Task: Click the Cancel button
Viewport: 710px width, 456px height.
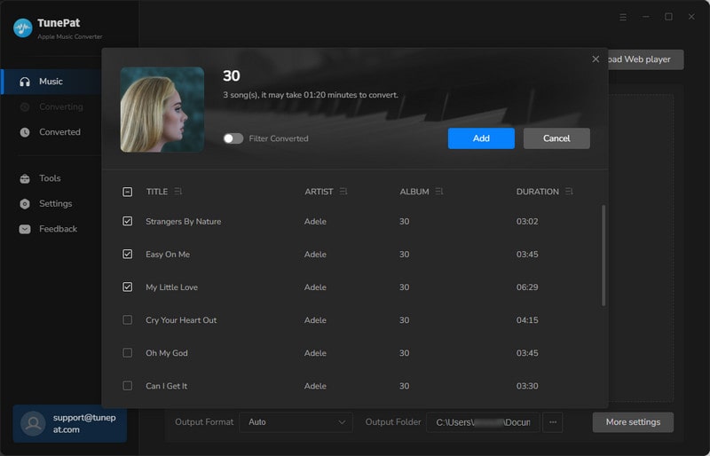Action: pos(556,138)
